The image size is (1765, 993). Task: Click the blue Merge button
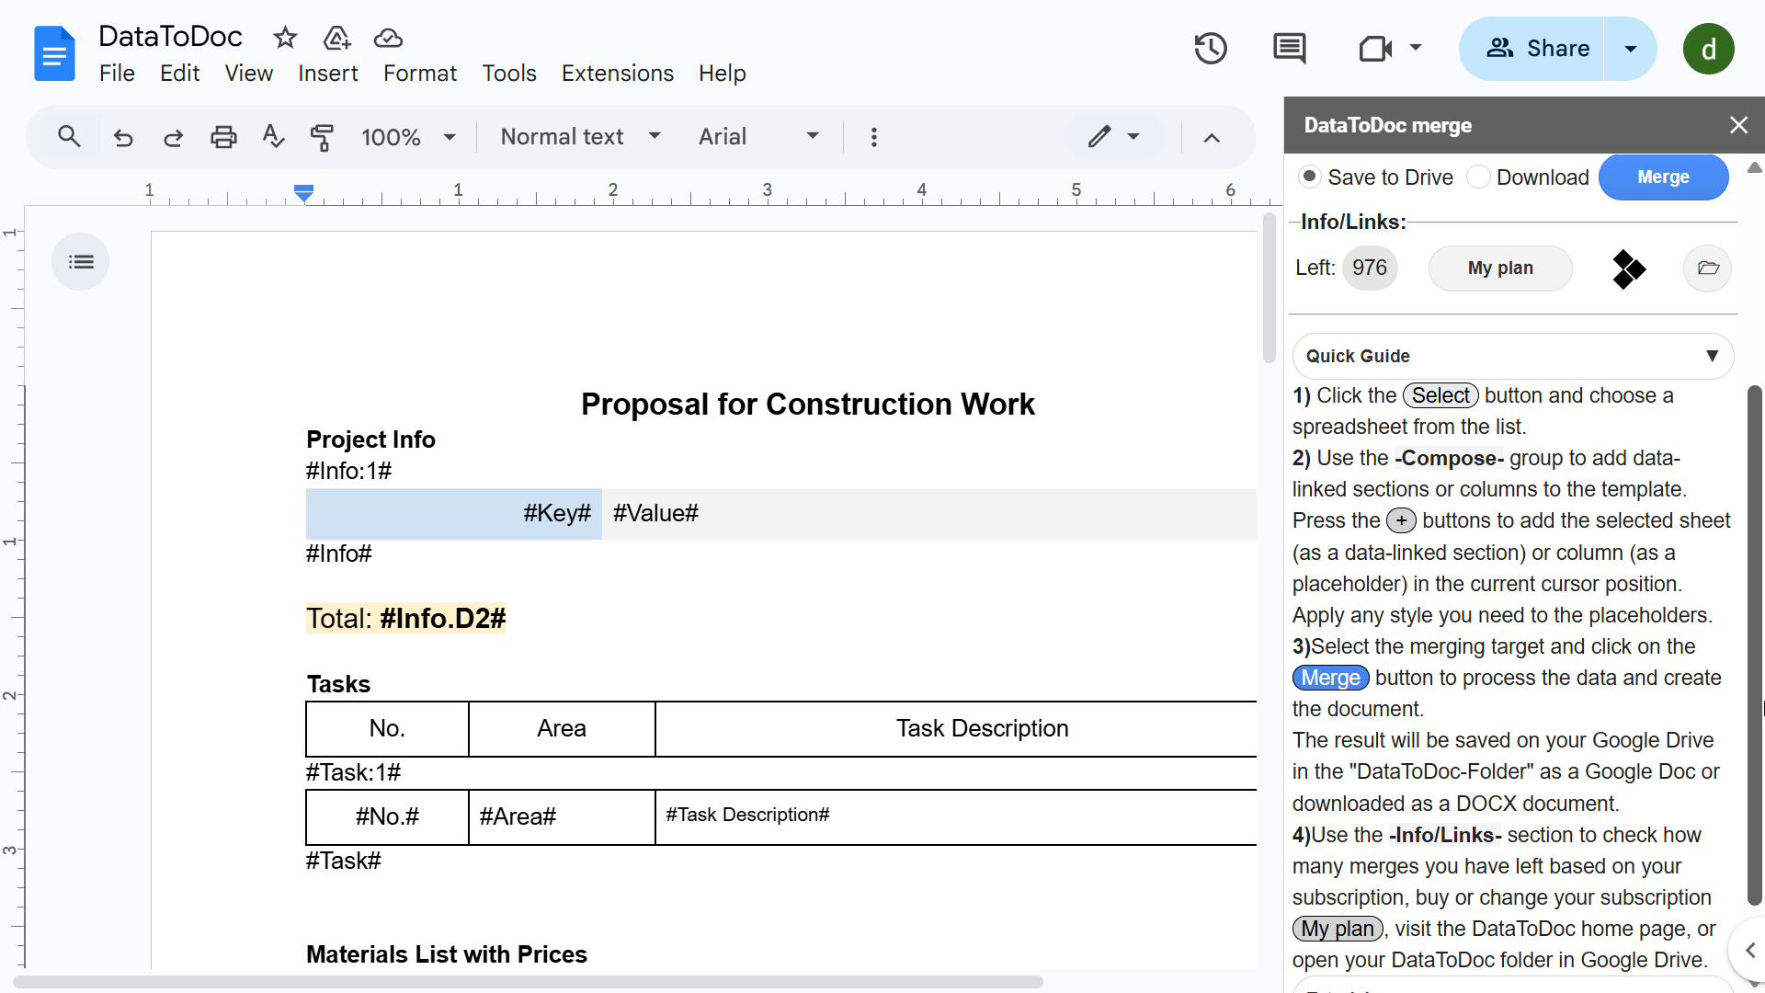(x=1663, y=177)
